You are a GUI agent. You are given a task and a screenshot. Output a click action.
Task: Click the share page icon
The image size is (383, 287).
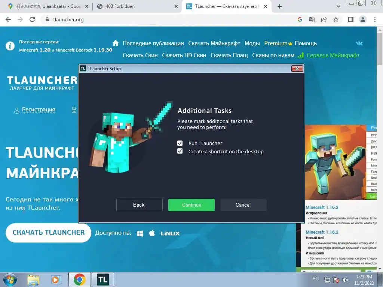324,19
